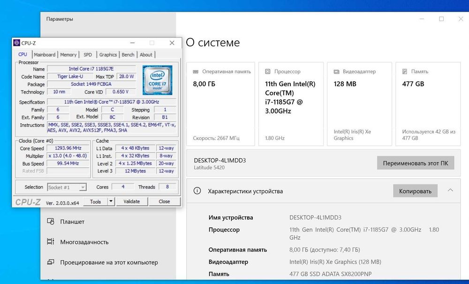Click the Instructions list box in CPU-Z
The width and height of the screenshot is (469, 284).
(112, 127)
